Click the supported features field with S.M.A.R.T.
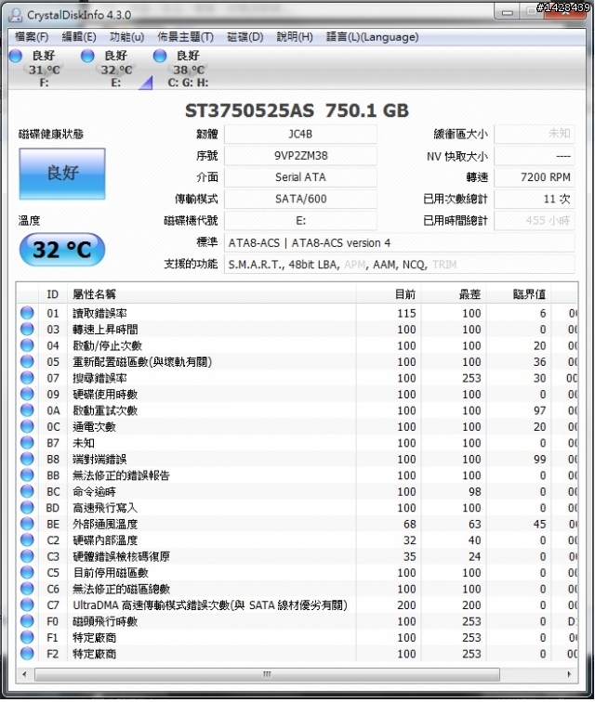The height and width of the screenshot is (702, 595). click(400, 264)
